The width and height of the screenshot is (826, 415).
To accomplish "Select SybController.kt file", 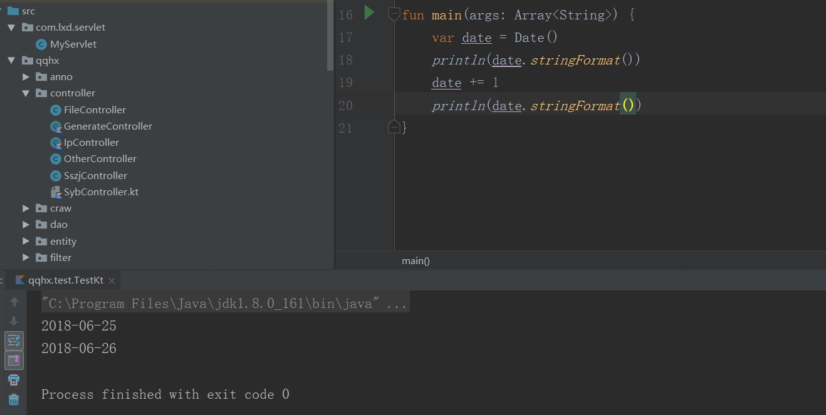I will click(101, 192).
